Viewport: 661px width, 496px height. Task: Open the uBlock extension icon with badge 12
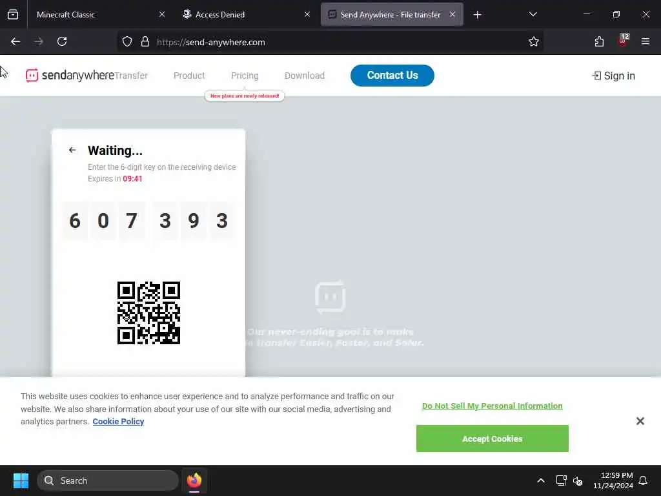[x=623, y=41]
